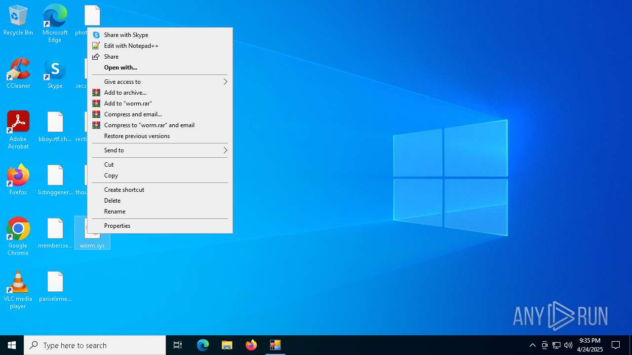Viewport: 632px width, 355px height.
Task: Select the listinggener file on desktop
Action: click(x=55, y=180)
